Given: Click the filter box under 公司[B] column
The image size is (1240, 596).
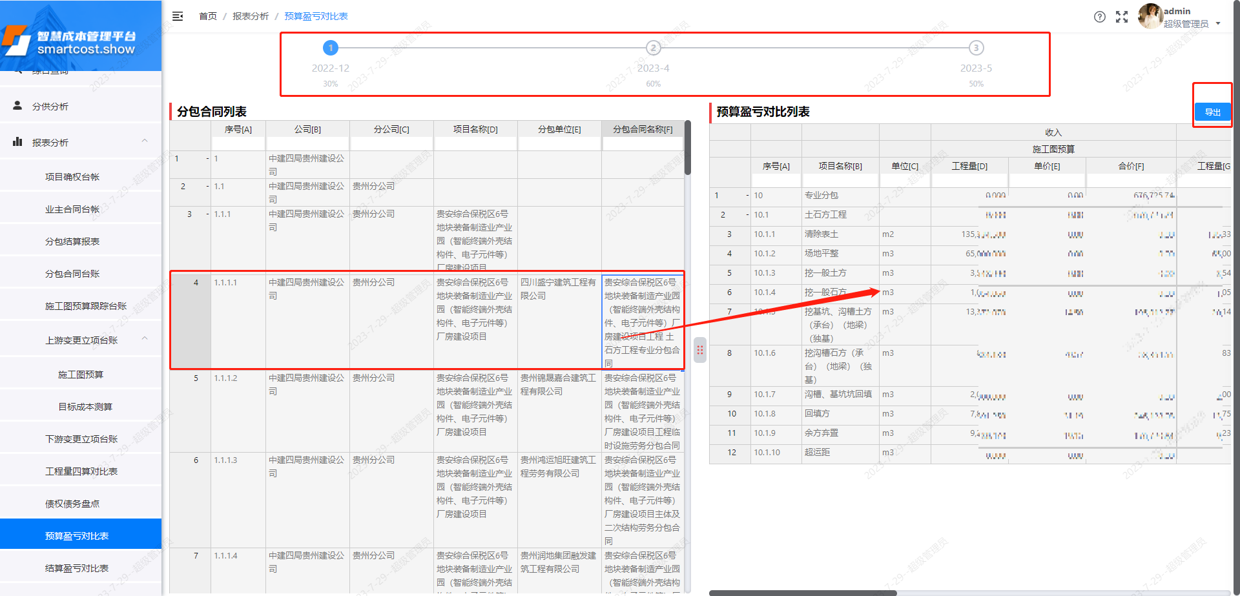Looking at the screenshot, I should (307, 143).
